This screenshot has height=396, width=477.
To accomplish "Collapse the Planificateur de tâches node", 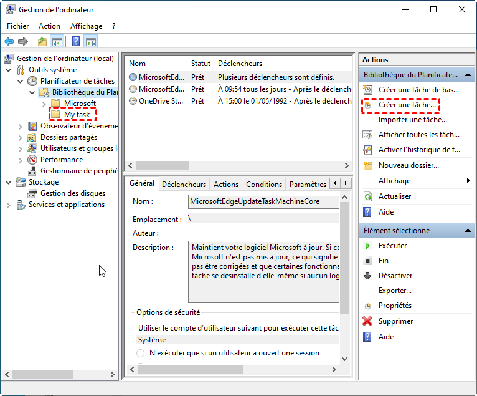I will tap(21, 81).
